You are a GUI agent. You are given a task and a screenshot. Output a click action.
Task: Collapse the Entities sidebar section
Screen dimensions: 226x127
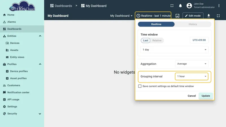[40, 36]
